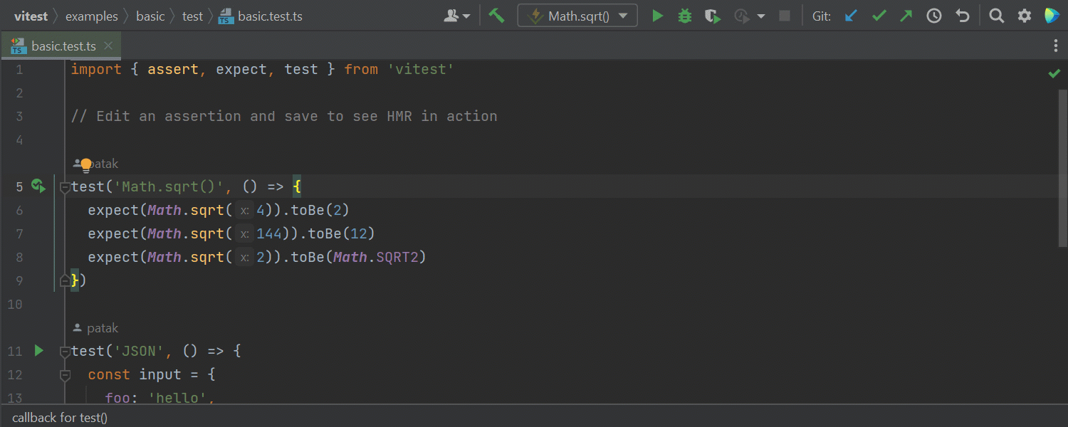Image resolution: width=1068 pixels, height=427 pixels.
Task: Close the basic.test.ts tab
Action: 108,46
